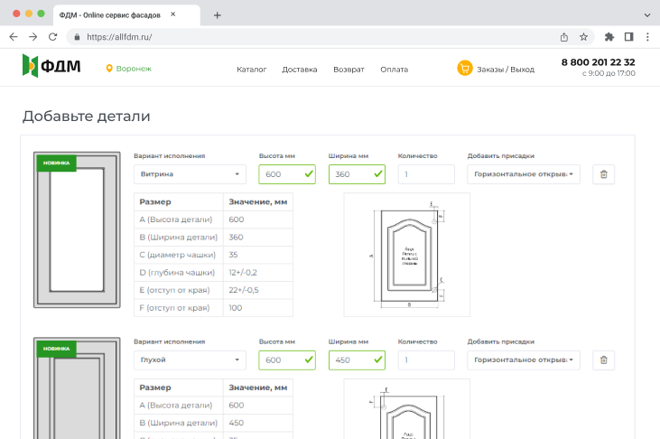
Task: Open the Возврат menu link
Action: tap(349, 70)
